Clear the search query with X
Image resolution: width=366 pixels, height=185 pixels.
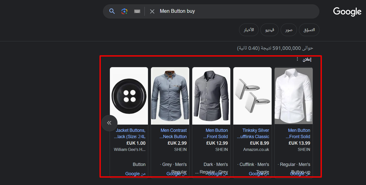[152, 11]
